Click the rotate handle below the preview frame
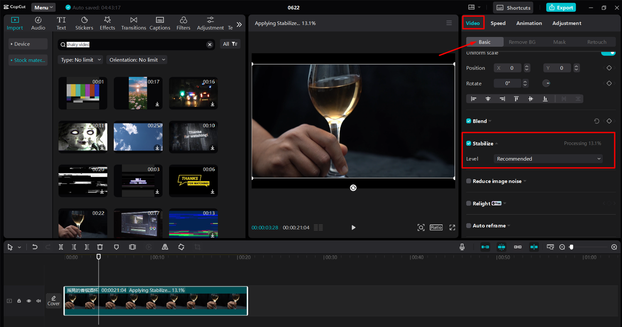The height and width of the screenshot is (327, 622). point(353,188)
